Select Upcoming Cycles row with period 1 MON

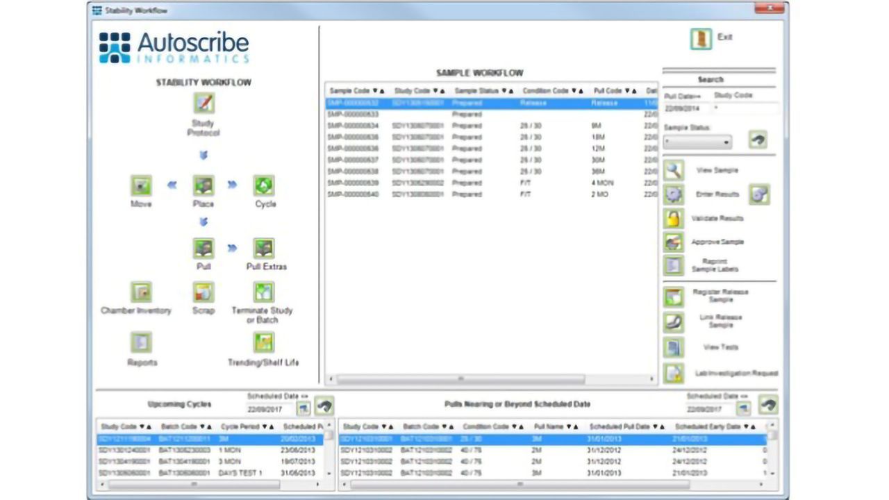[210, 450]
